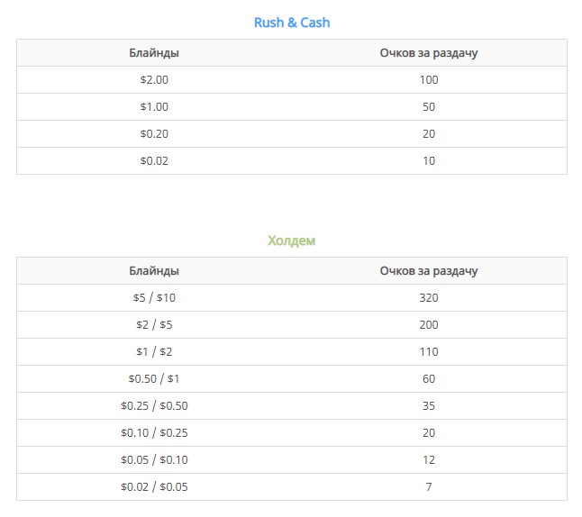The image size is (582, 517).
Task: Click the $0.02 / $0.05 blinds cell
Action: [154, 486]
